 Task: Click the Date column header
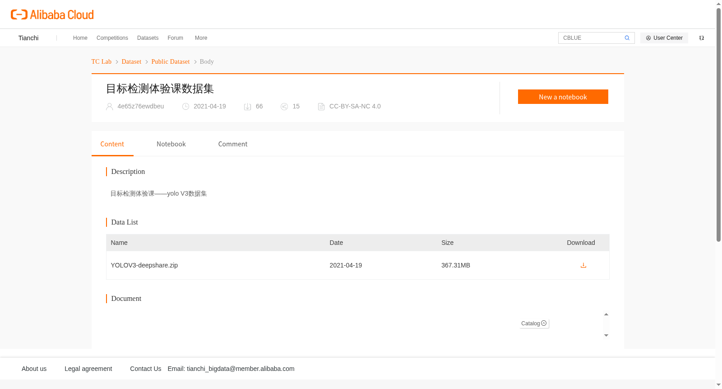(x=336, y=243)
